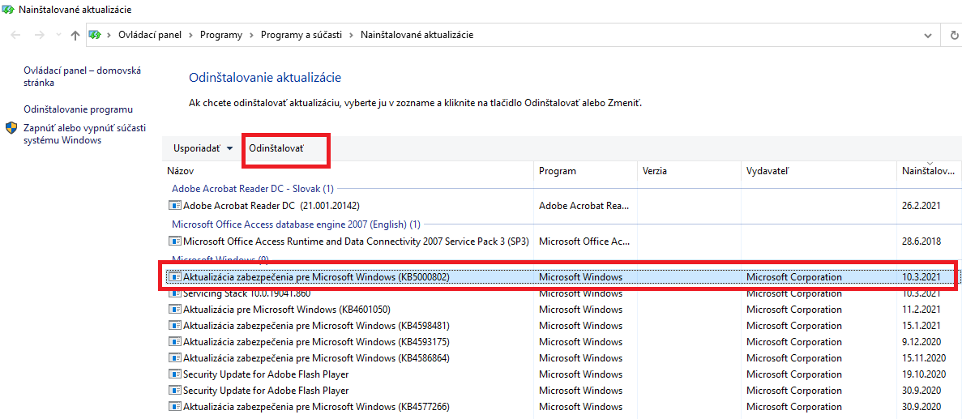This screenshot has width=962, height=419.
Task: Sort by Nainštalované date column header
Action: click(x=929, y=171)
